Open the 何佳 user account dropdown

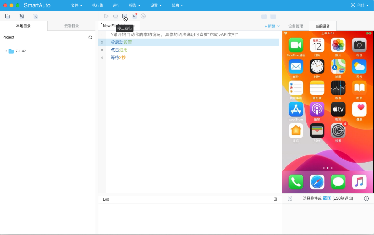(x=360, y=5)
